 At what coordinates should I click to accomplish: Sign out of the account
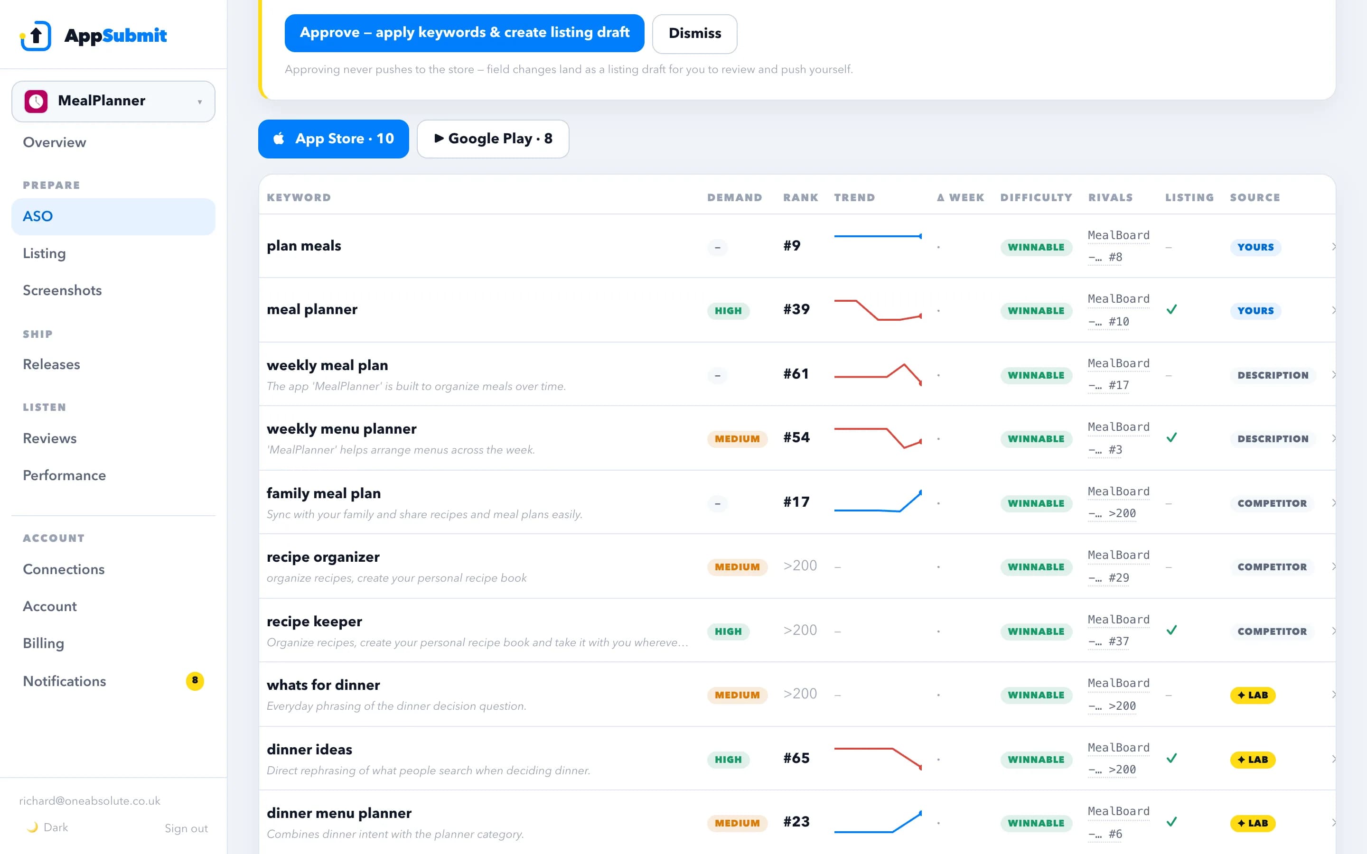(186, 828)
